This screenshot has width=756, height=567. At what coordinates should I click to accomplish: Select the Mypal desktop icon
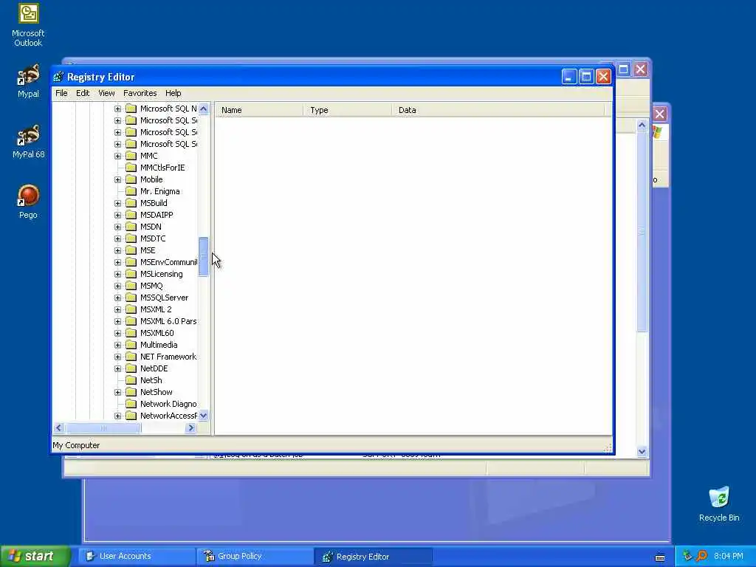(x=28, y=81)
